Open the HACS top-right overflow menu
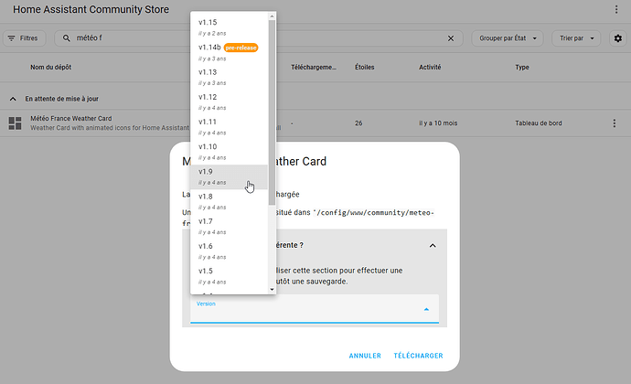The image size is (631, 384). [616, 9]
